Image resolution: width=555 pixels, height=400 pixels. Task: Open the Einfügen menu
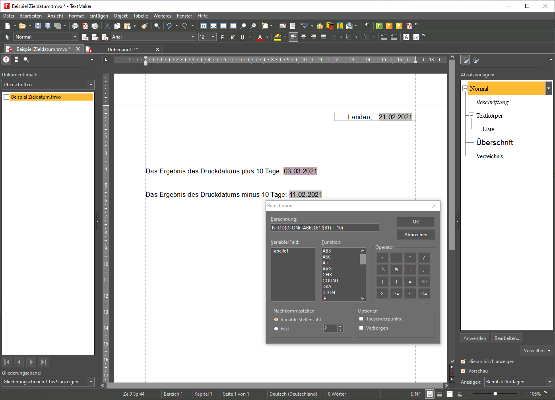(99, 16)
